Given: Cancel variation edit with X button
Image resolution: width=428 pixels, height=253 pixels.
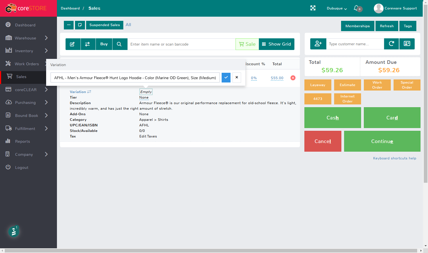Looking at the screenshot, I should point(237,77).
